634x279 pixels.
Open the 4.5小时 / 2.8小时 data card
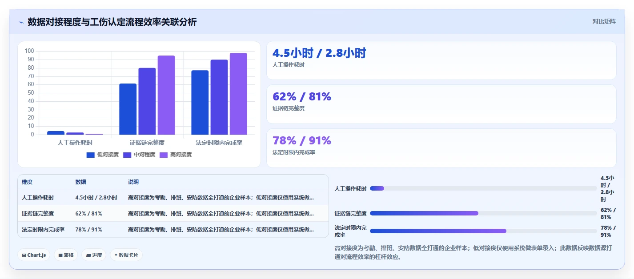click(441, 60)
